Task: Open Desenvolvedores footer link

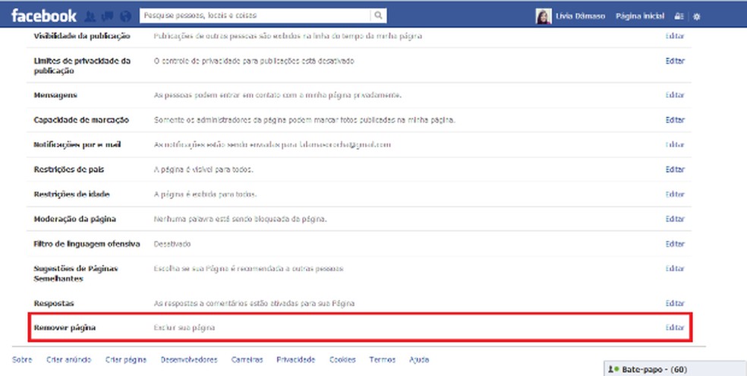Action: point(189,360)
